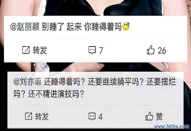Screen dimensions: 191x131
Task: Like the first post with the thumbs-up icon
Action: pos(151,50)
